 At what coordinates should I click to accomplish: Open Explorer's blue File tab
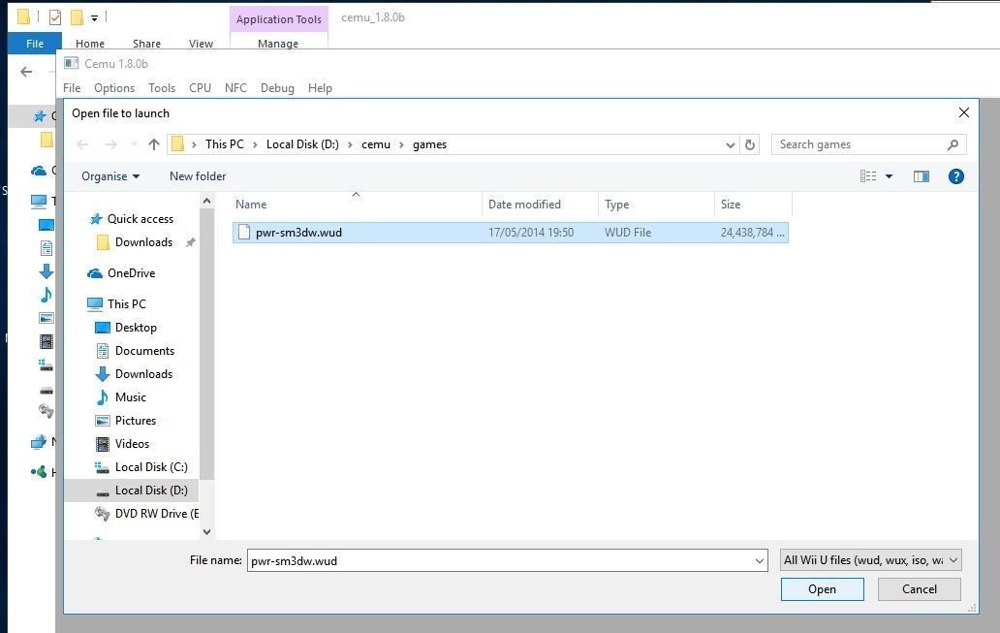(x=35, y=44)
